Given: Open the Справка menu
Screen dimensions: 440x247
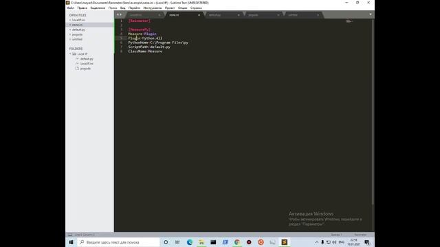Looking at the screenshot, I should pyautogui.click(x=196, y=8).
